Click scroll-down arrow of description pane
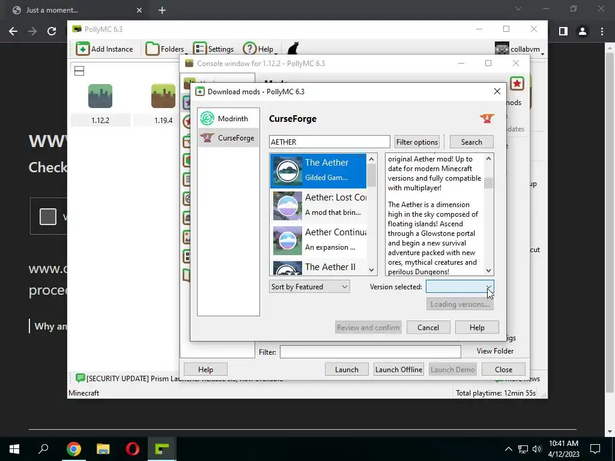Viewport: 615px width, 461px height. pos(488,270)
